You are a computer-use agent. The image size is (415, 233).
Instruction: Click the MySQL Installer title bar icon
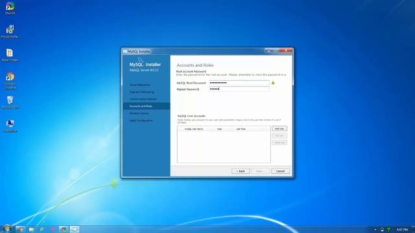tap(125, 51)
